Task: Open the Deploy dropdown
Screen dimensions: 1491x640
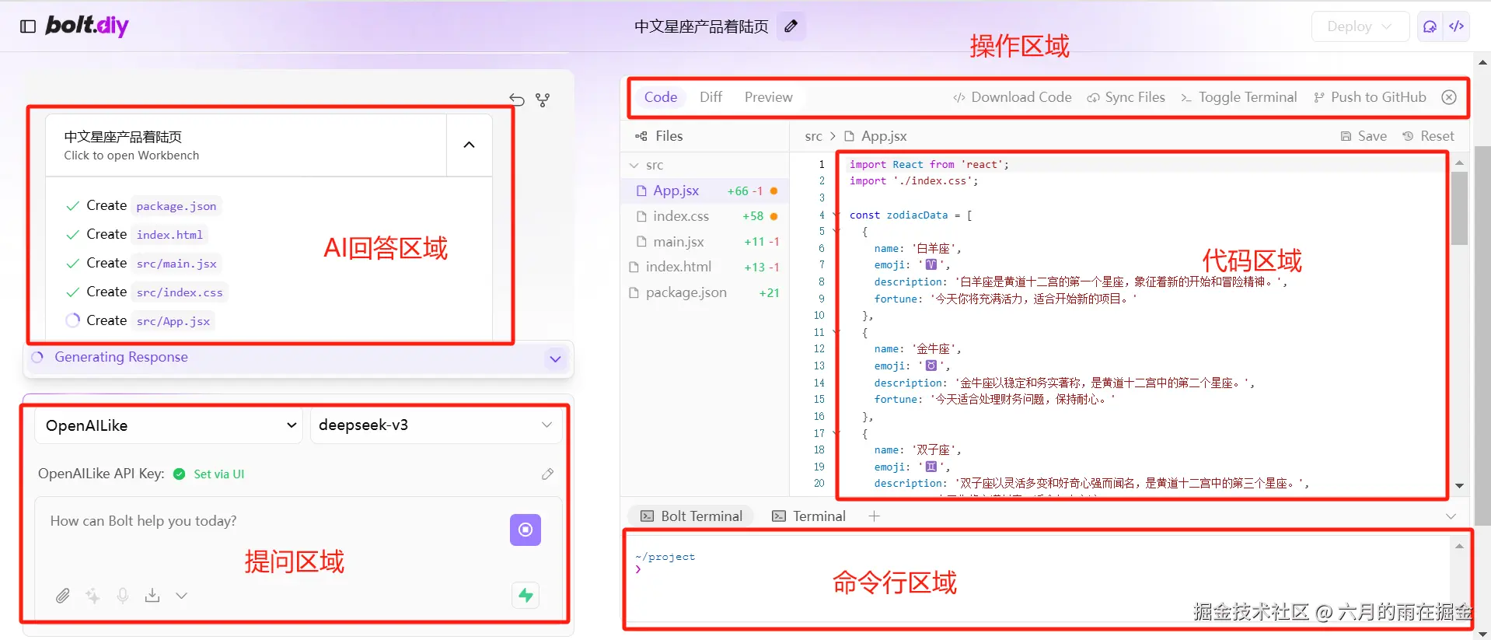Action: click(x=1360, y=26)
